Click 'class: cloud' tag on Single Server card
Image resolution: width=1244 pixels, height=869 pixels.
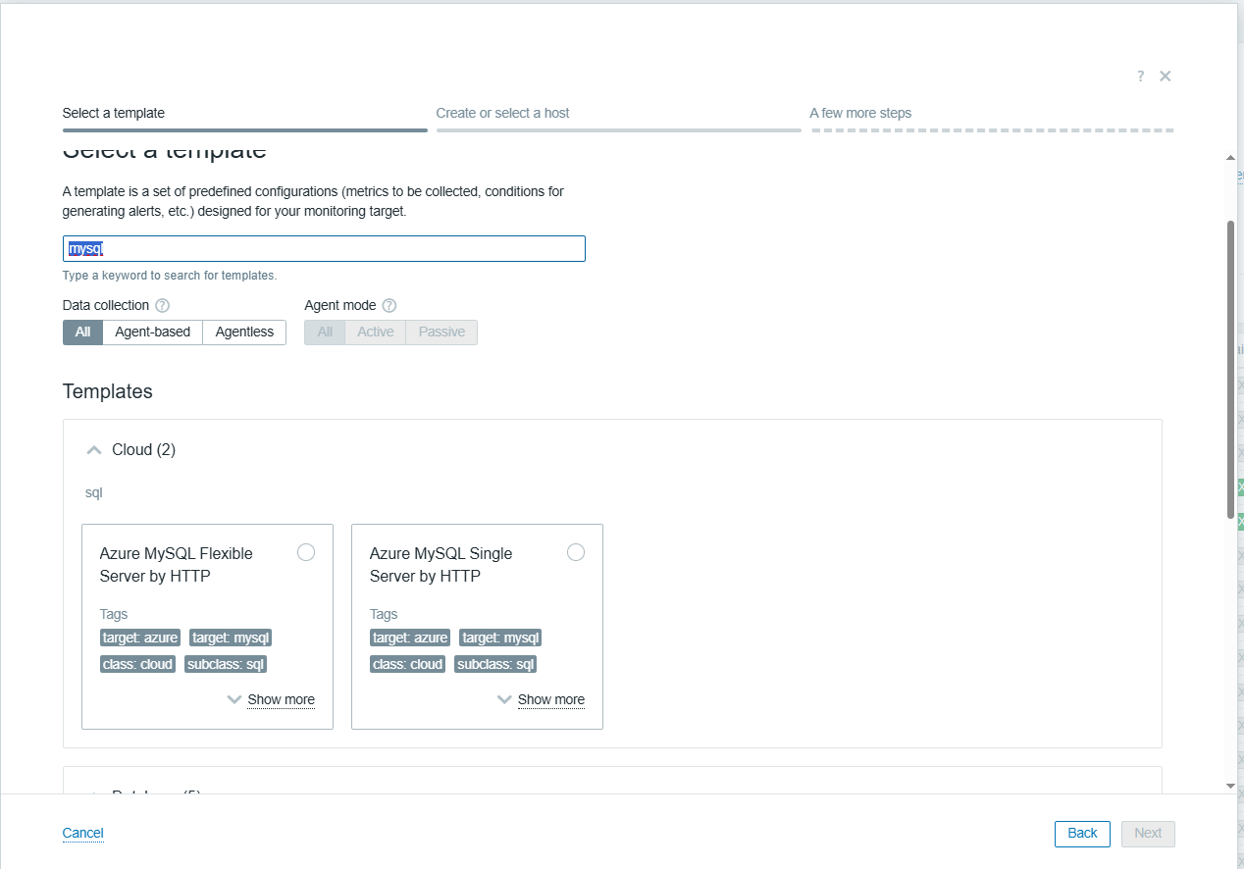[407, 664]
